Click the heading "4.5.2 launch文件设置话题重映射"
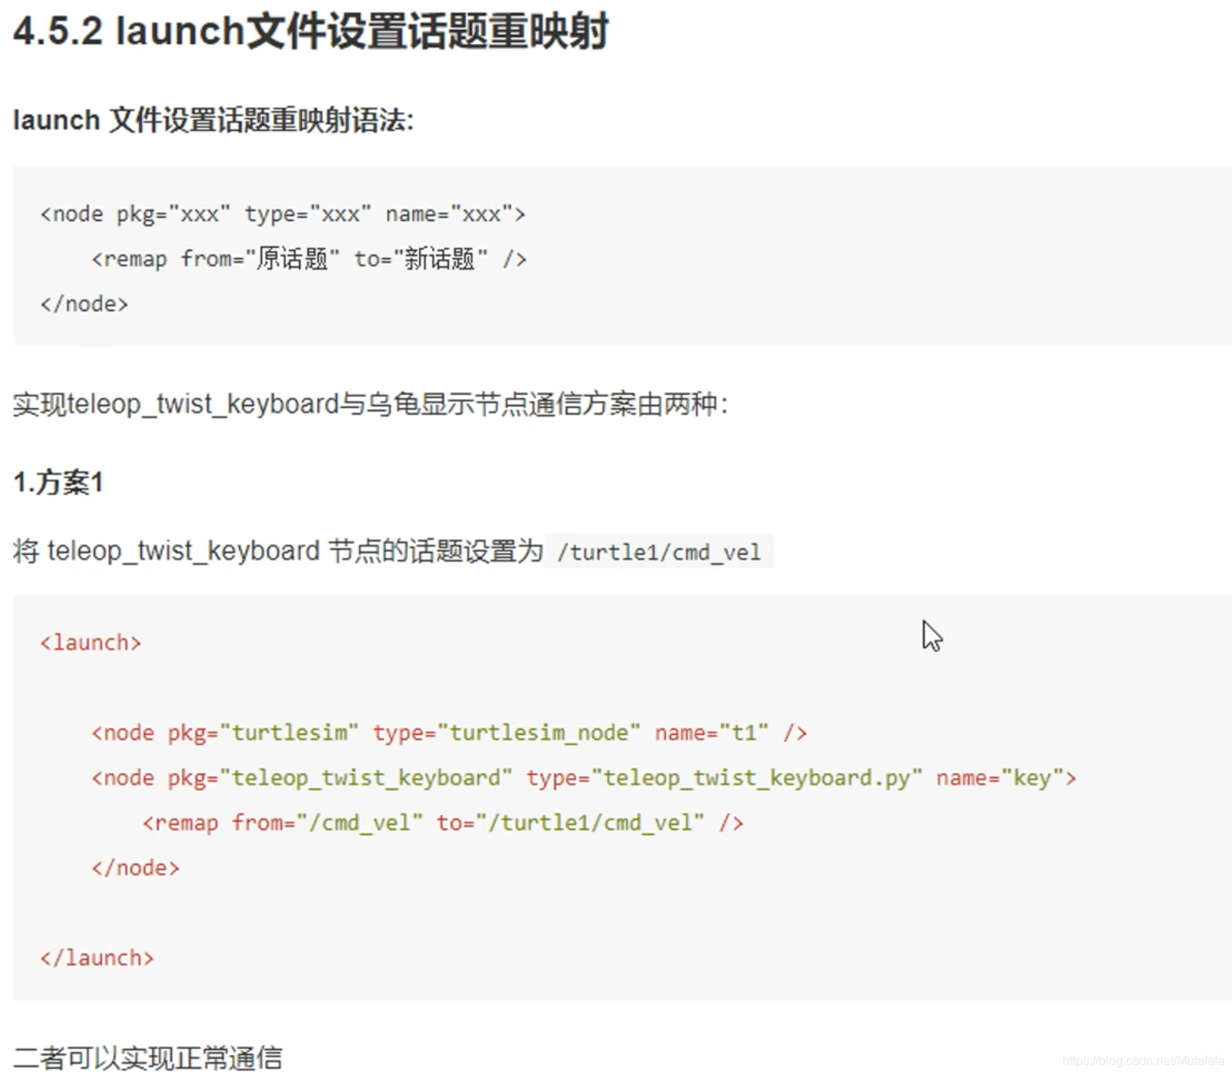This screenshot has height=1075, width=1232. coord(311,32)
